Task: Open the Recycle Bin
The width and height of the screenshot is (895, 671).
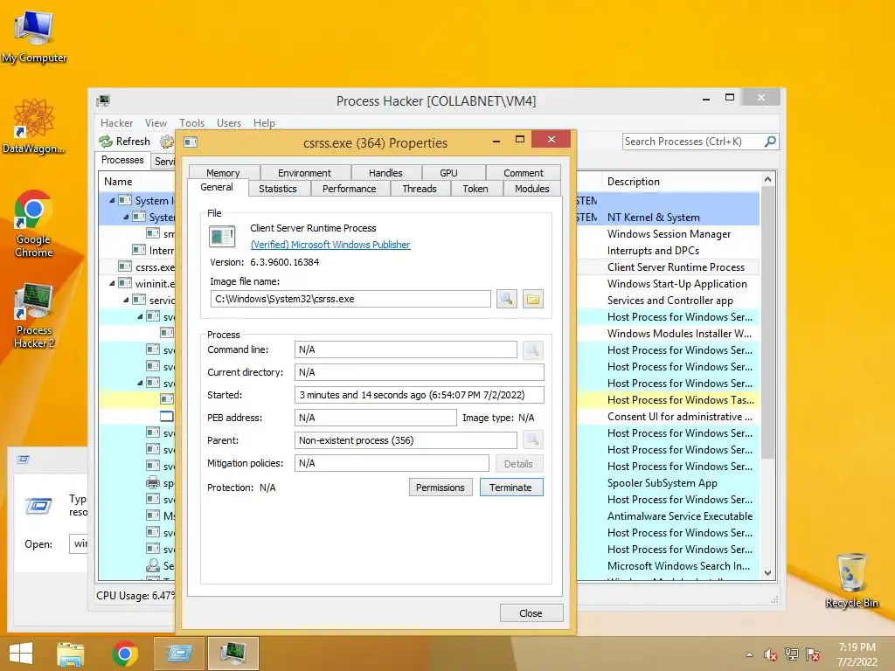Action: (851, 581)
